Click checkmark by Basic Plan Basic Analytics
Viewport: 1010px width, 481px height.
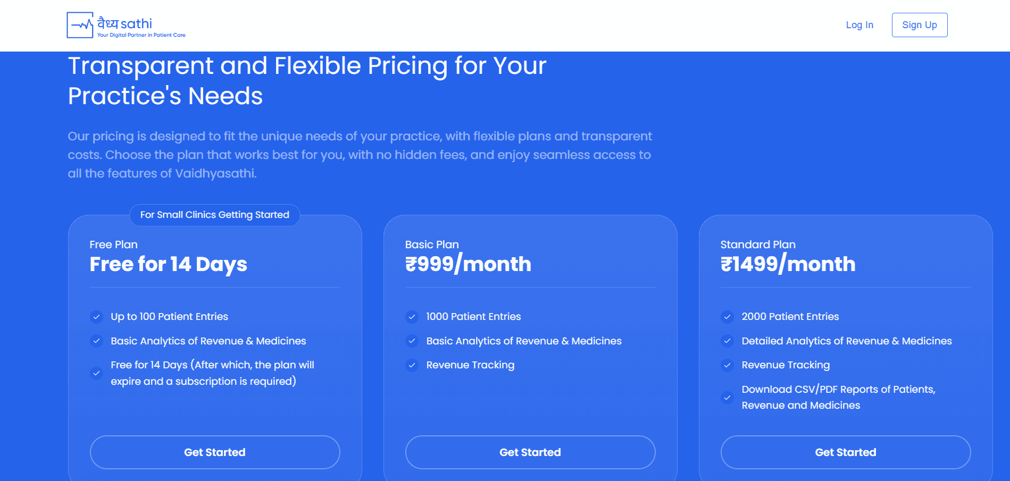(x=412, y=341)
